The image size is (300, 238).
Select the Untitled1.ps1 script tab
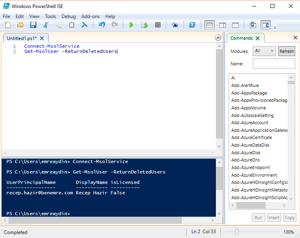click(x=22, y=38)
